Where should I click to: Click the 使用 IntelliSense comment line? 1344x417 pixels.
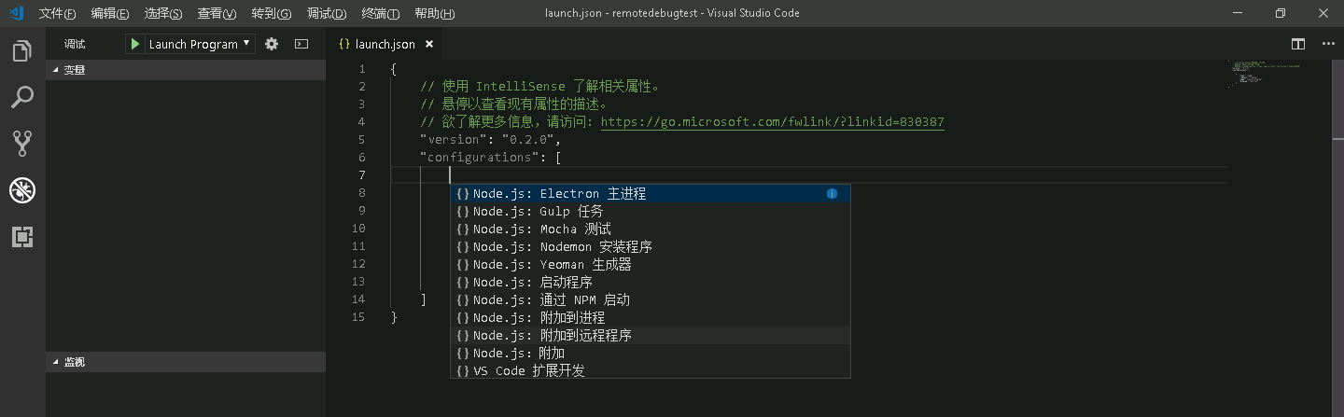pos(540,87)
